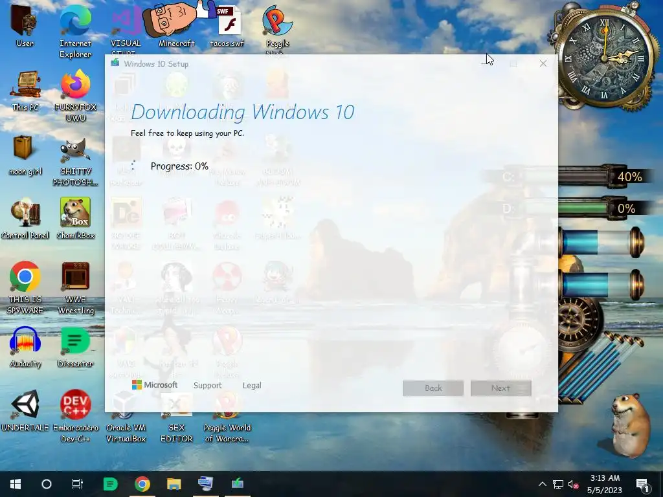Image resolution: width=663 pixels, height=497 pixels.
Task: Launch FURRYFOX UWU Firefox shortcut
Action: point(75,95)
